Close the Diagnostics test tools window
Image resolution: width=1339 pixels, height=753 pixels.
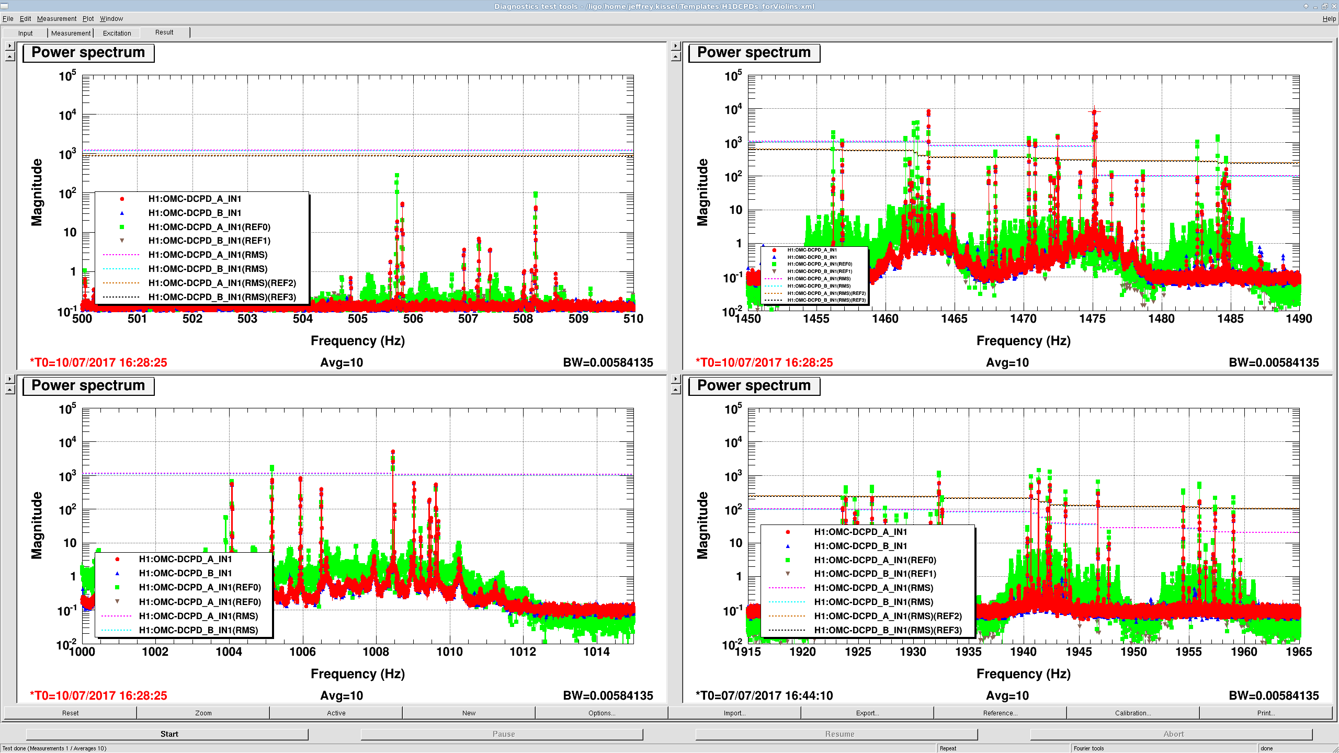pos(1334,6)
